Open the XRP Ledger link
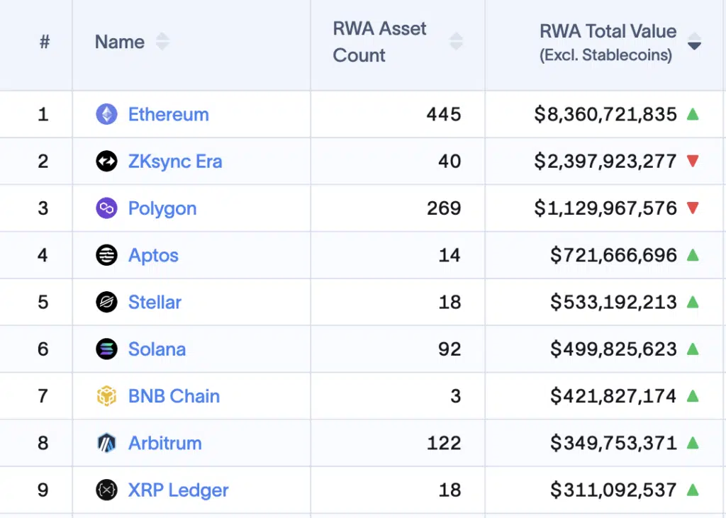This screenshot has width=726, height=518. tap(178, 490)
